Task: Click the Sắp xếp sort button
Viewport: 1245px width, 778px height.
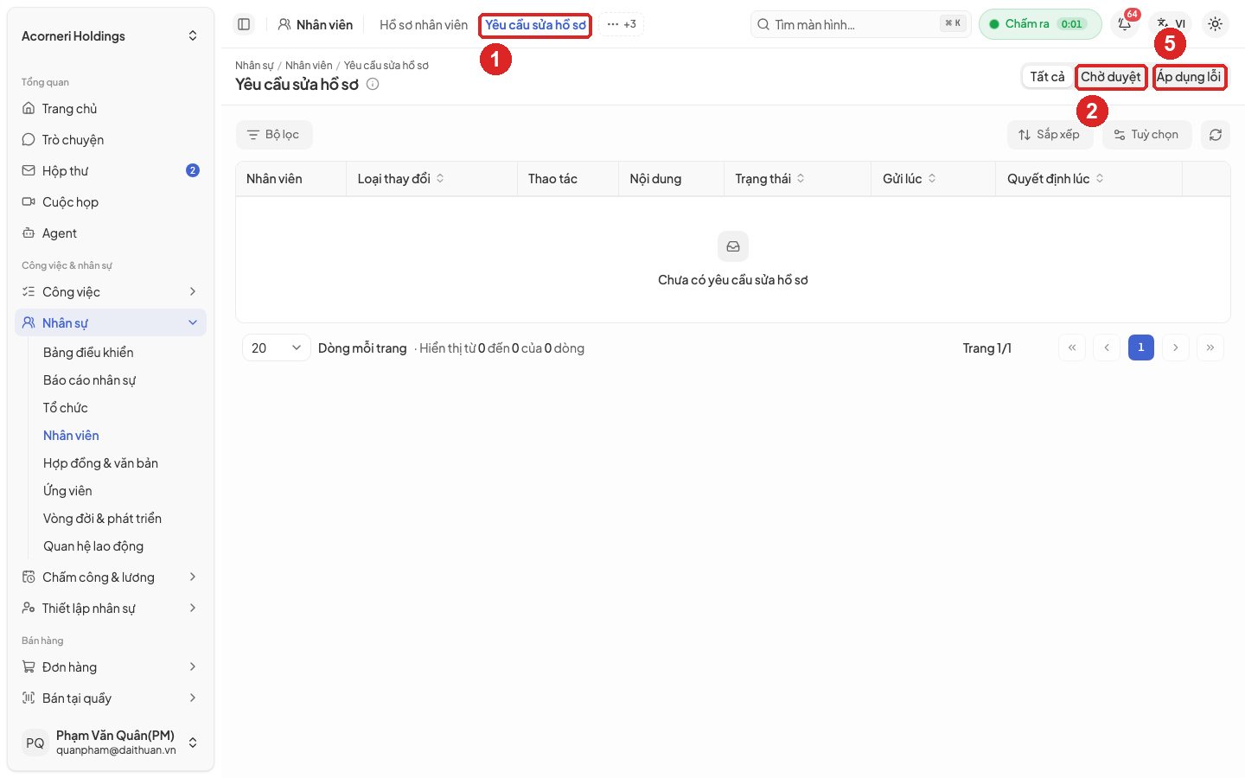Action: pyautogui.click(x=1050, y=135)
